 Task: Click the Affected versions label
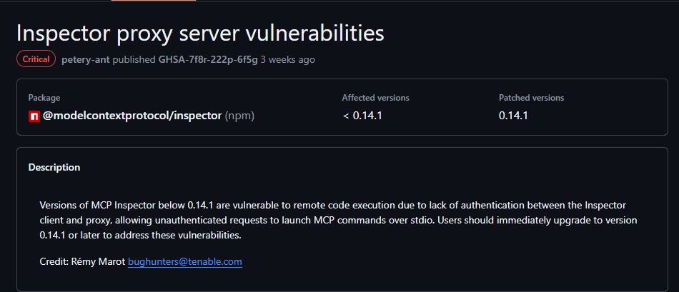point(375,98)
